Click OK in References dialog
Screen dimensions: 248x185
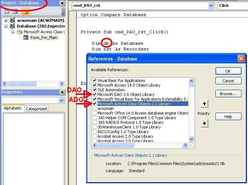click(x=228, y=71)
